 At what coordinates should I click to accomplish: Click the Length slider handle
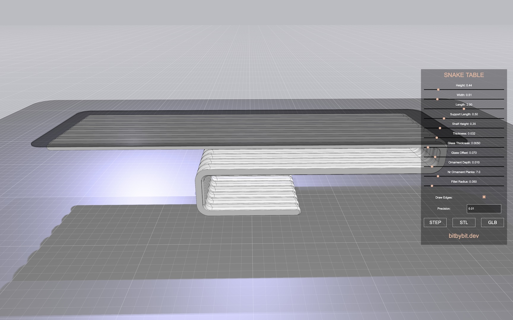point(464,109)
